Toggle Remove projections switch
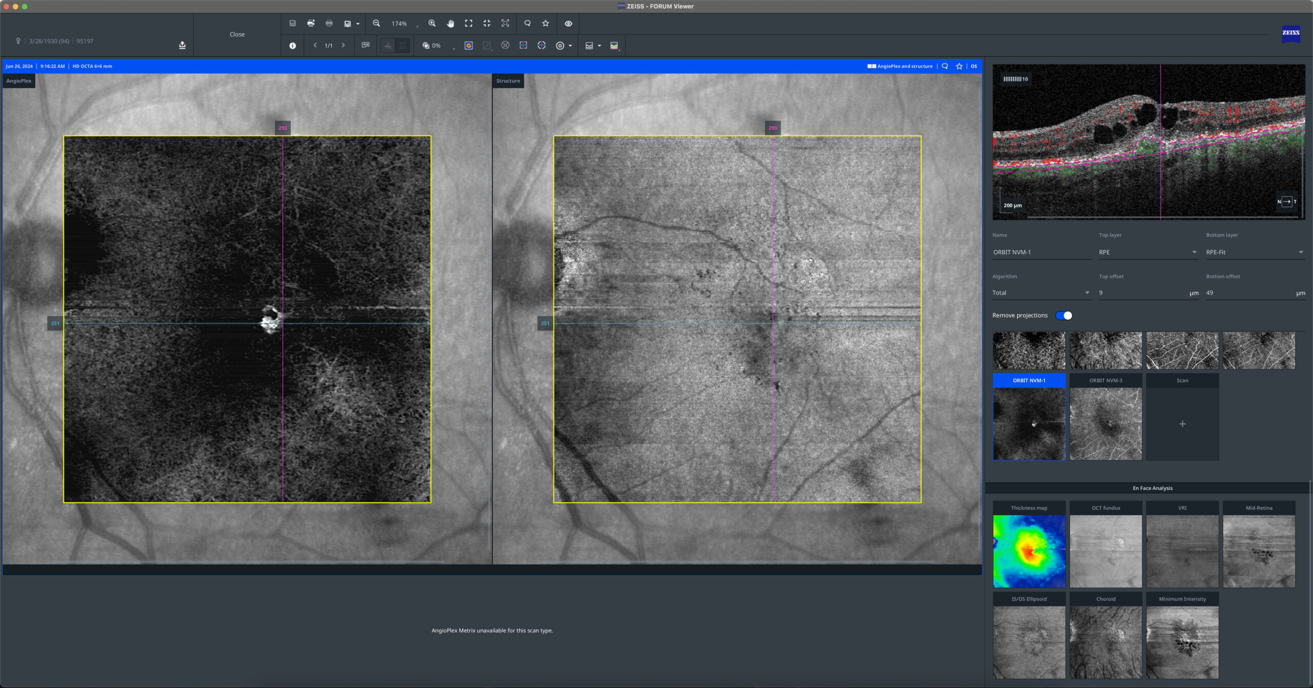This screenshot has height=688, width=1313. pos(1064,316)
